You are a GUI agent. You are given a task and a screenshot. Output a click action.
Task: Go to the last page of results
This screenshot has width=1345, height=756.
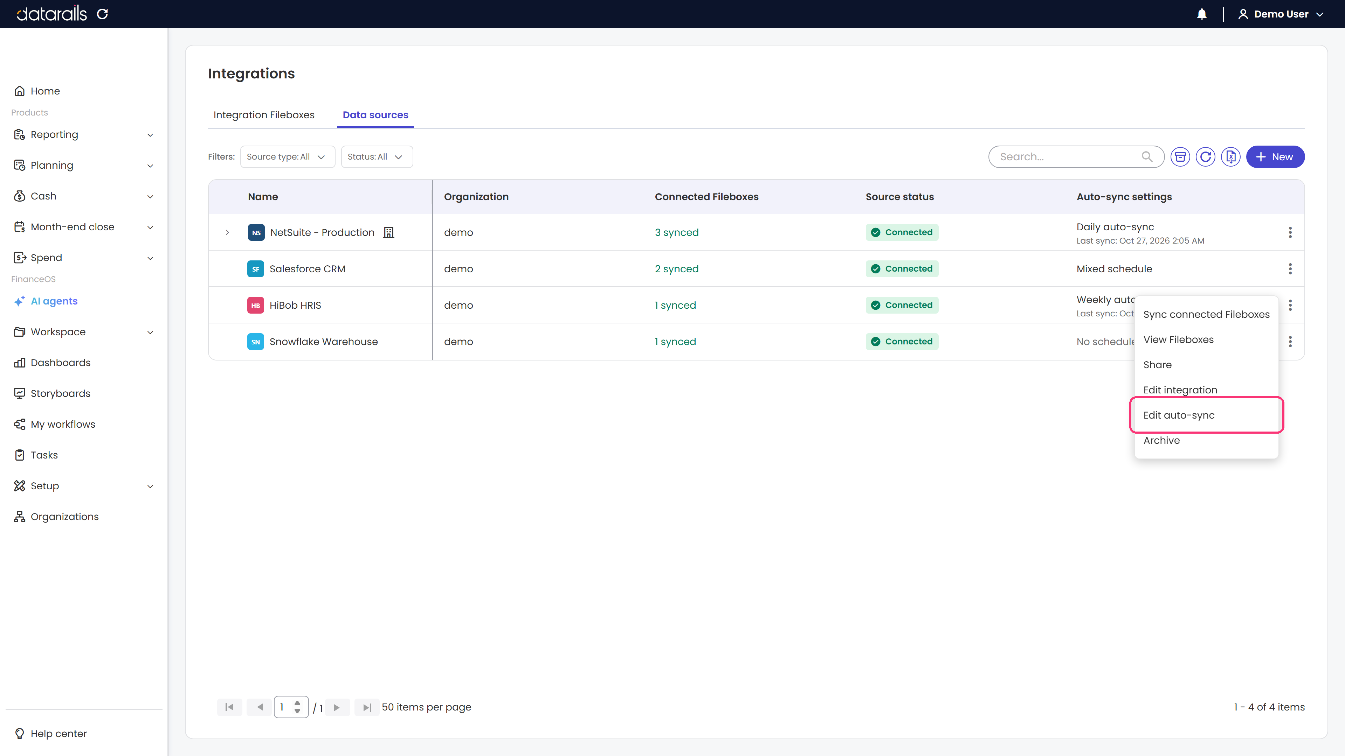[x=367, y=707]
